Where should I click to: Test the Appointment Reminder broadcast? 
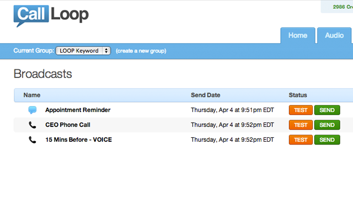pos(301,110)
